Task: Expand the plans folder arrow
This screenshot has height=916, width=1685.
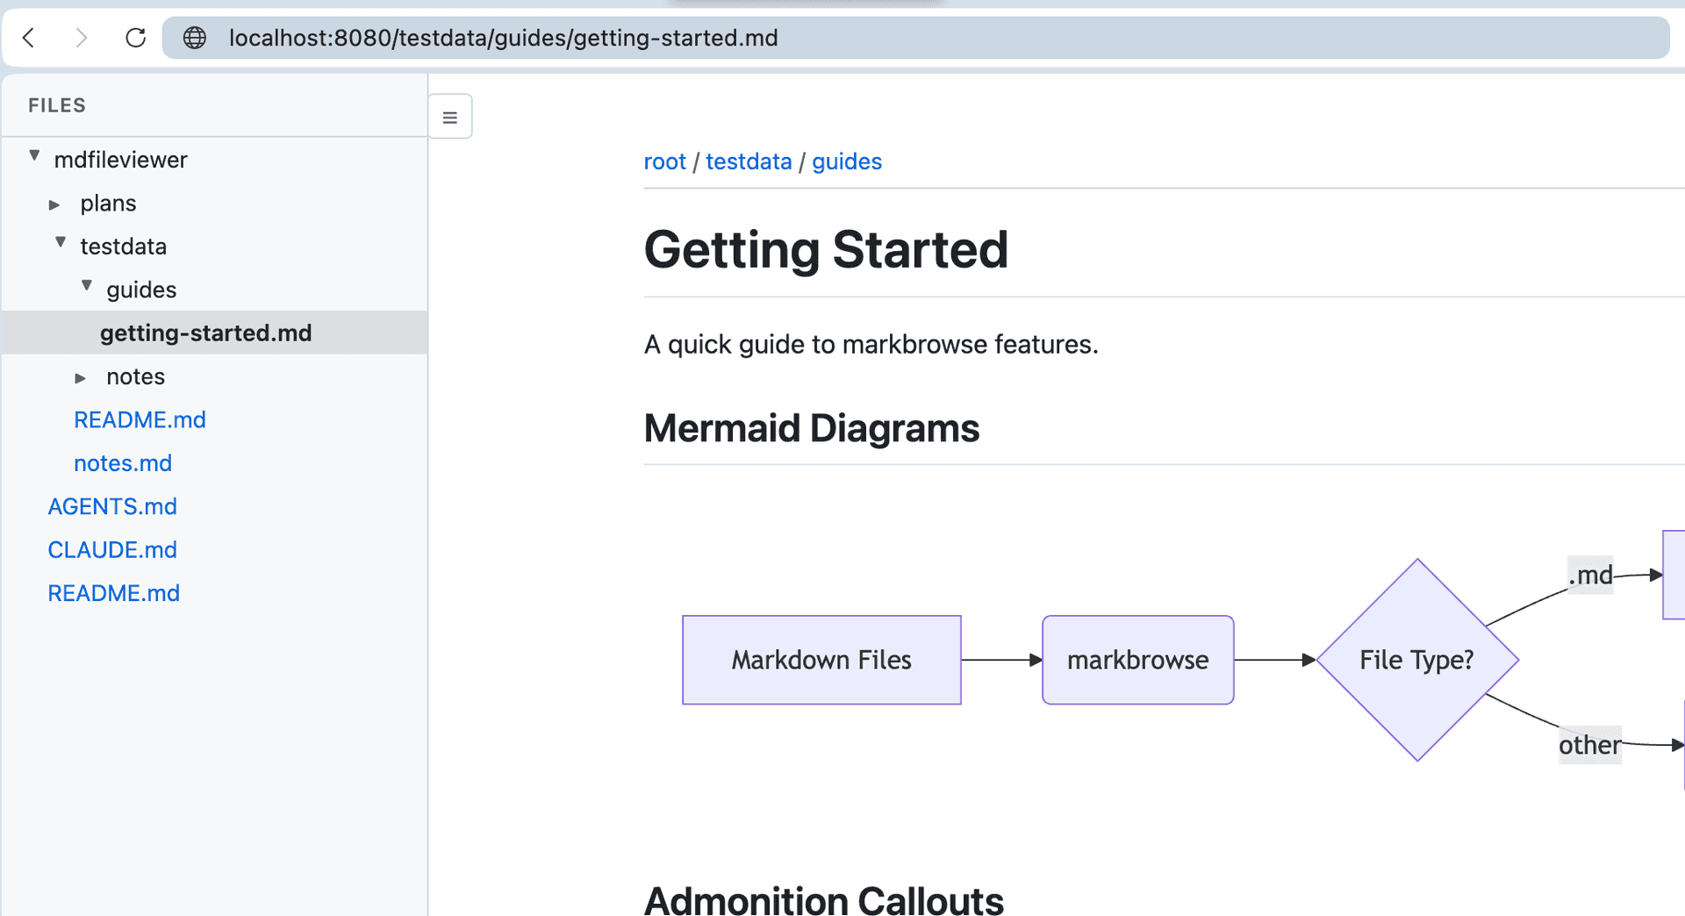Action: (x=54, y=204)
